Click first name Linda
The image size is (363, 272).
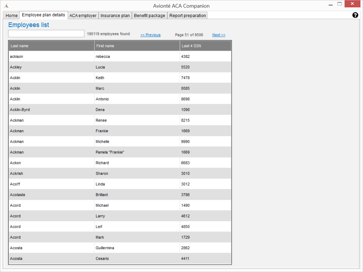(x=100, y=184)
